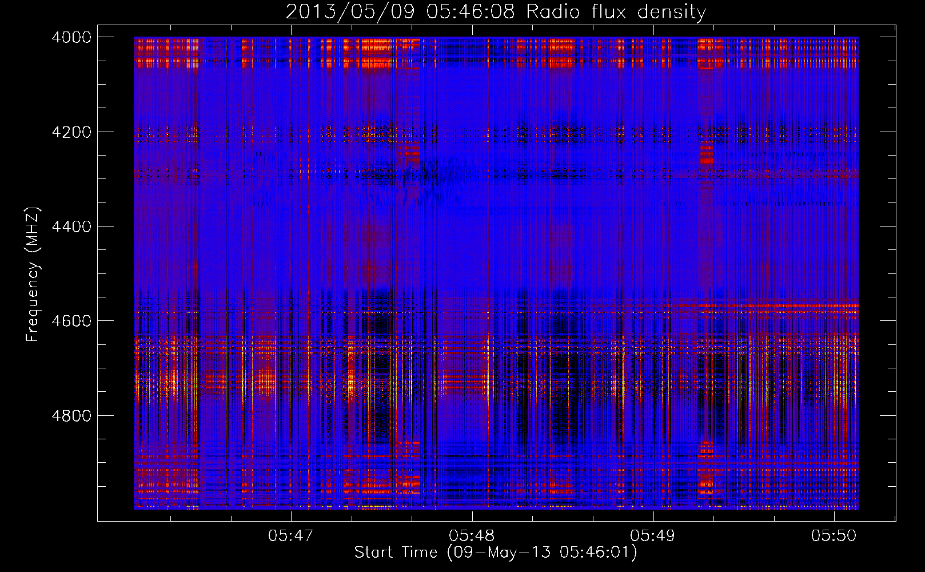This screenshot has height=572, width=925.
Task: Select the date '2013/05/09' in the title
Action: (350, 12)
